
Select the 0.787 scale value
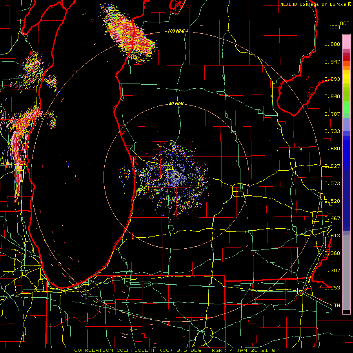[x=332, y=114]
